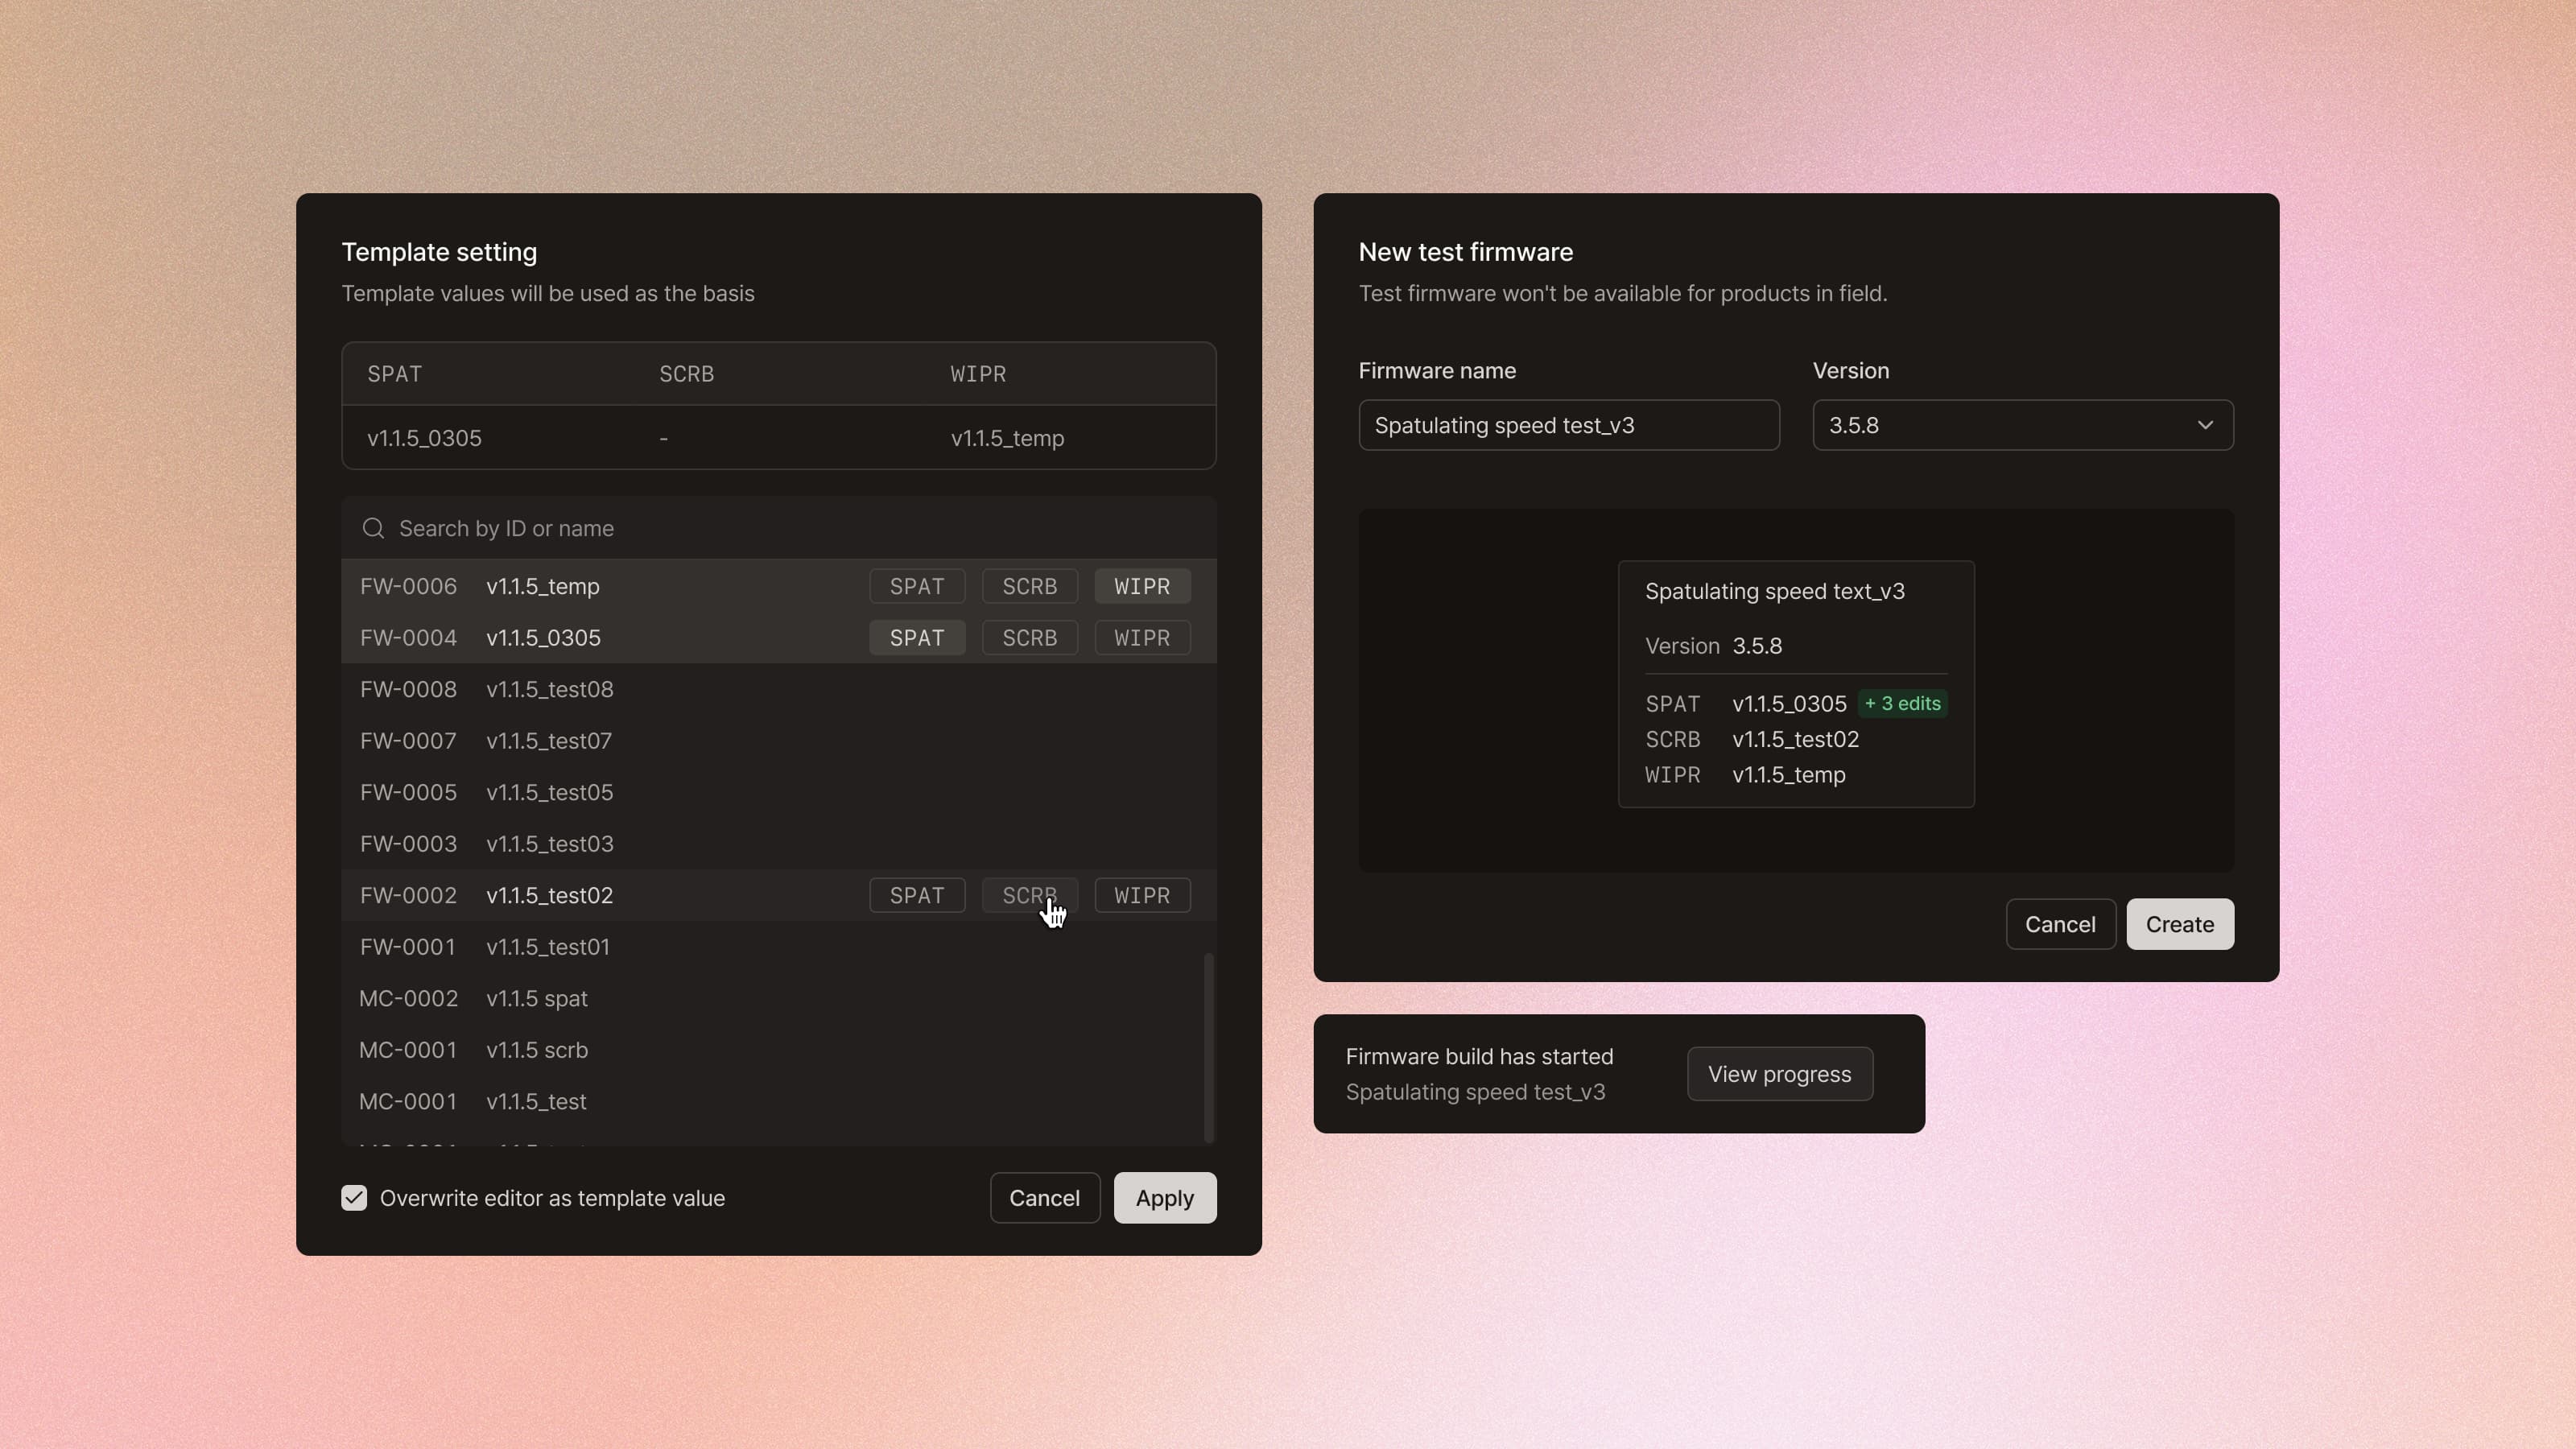Click the search magnifier icon
Screen dimensions: 2576x1449
tap(373, 528)
